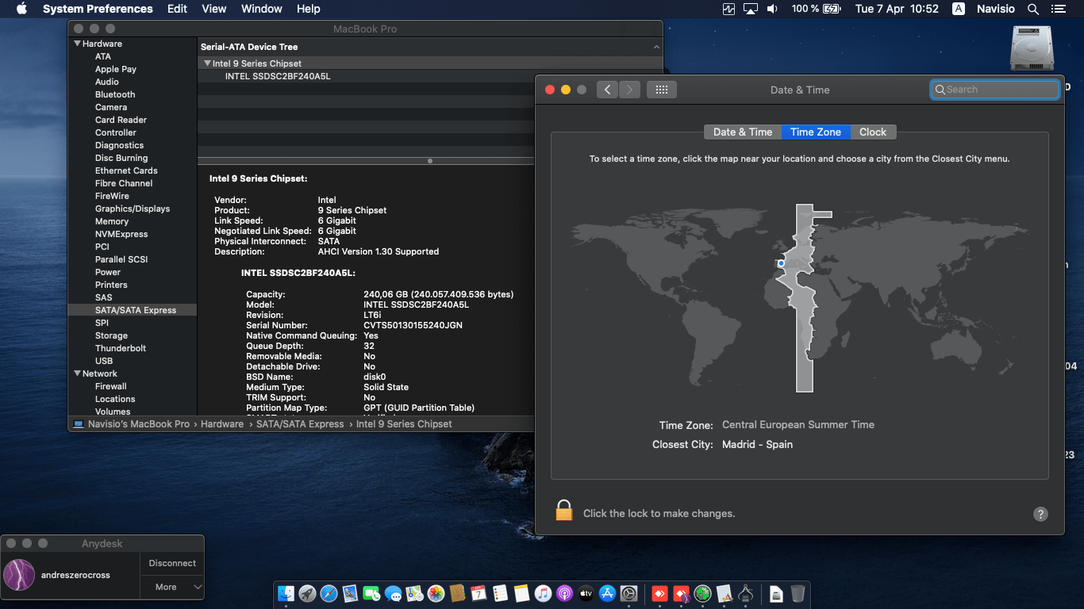Select Thunderbolt in the sidebar
This screenshot has width=1084, height=609.
(x=121, y=348)
